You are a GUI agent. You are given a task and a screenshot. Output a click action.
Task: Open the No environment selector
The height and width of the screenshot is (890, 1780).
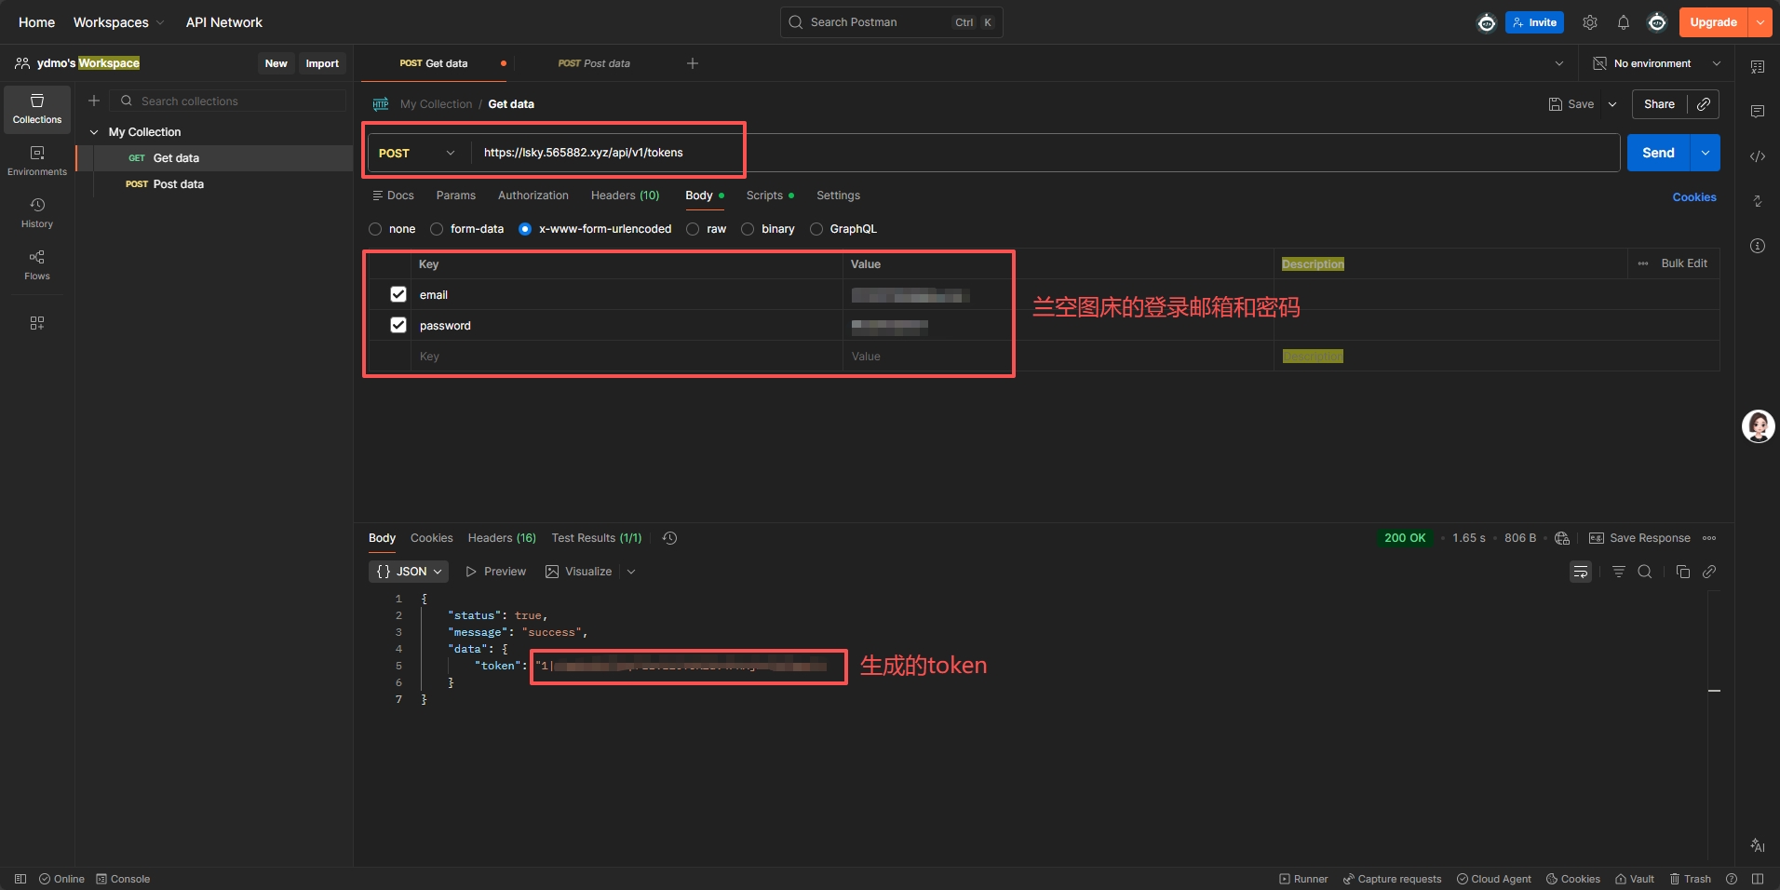[1657, 63]
